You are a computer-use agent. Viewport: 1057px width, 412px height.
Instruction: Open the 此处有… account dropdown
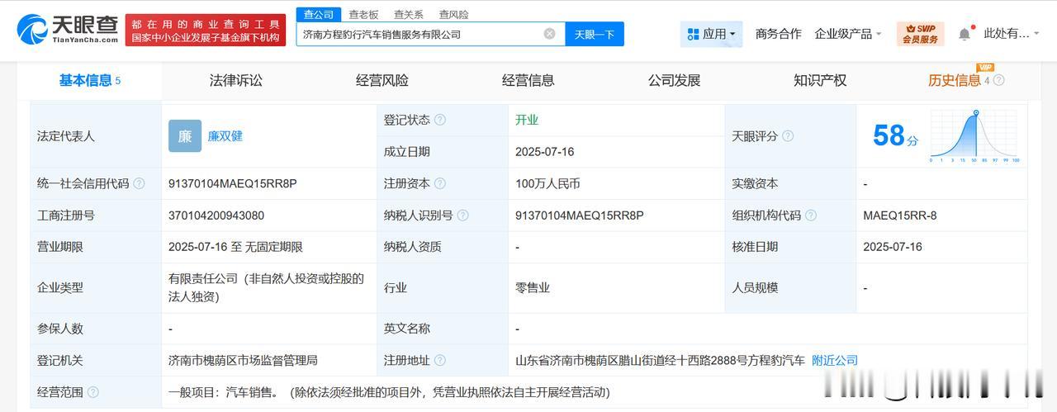[x=1013, y=34]
